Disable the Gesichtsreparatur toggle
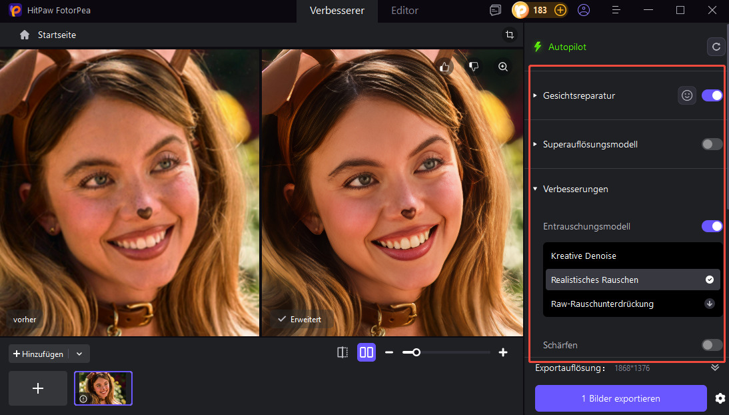729x415 pixels. (x=712, y=95)
